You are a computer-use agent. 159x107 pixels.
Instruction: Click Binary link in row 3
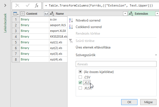(25, 31)
